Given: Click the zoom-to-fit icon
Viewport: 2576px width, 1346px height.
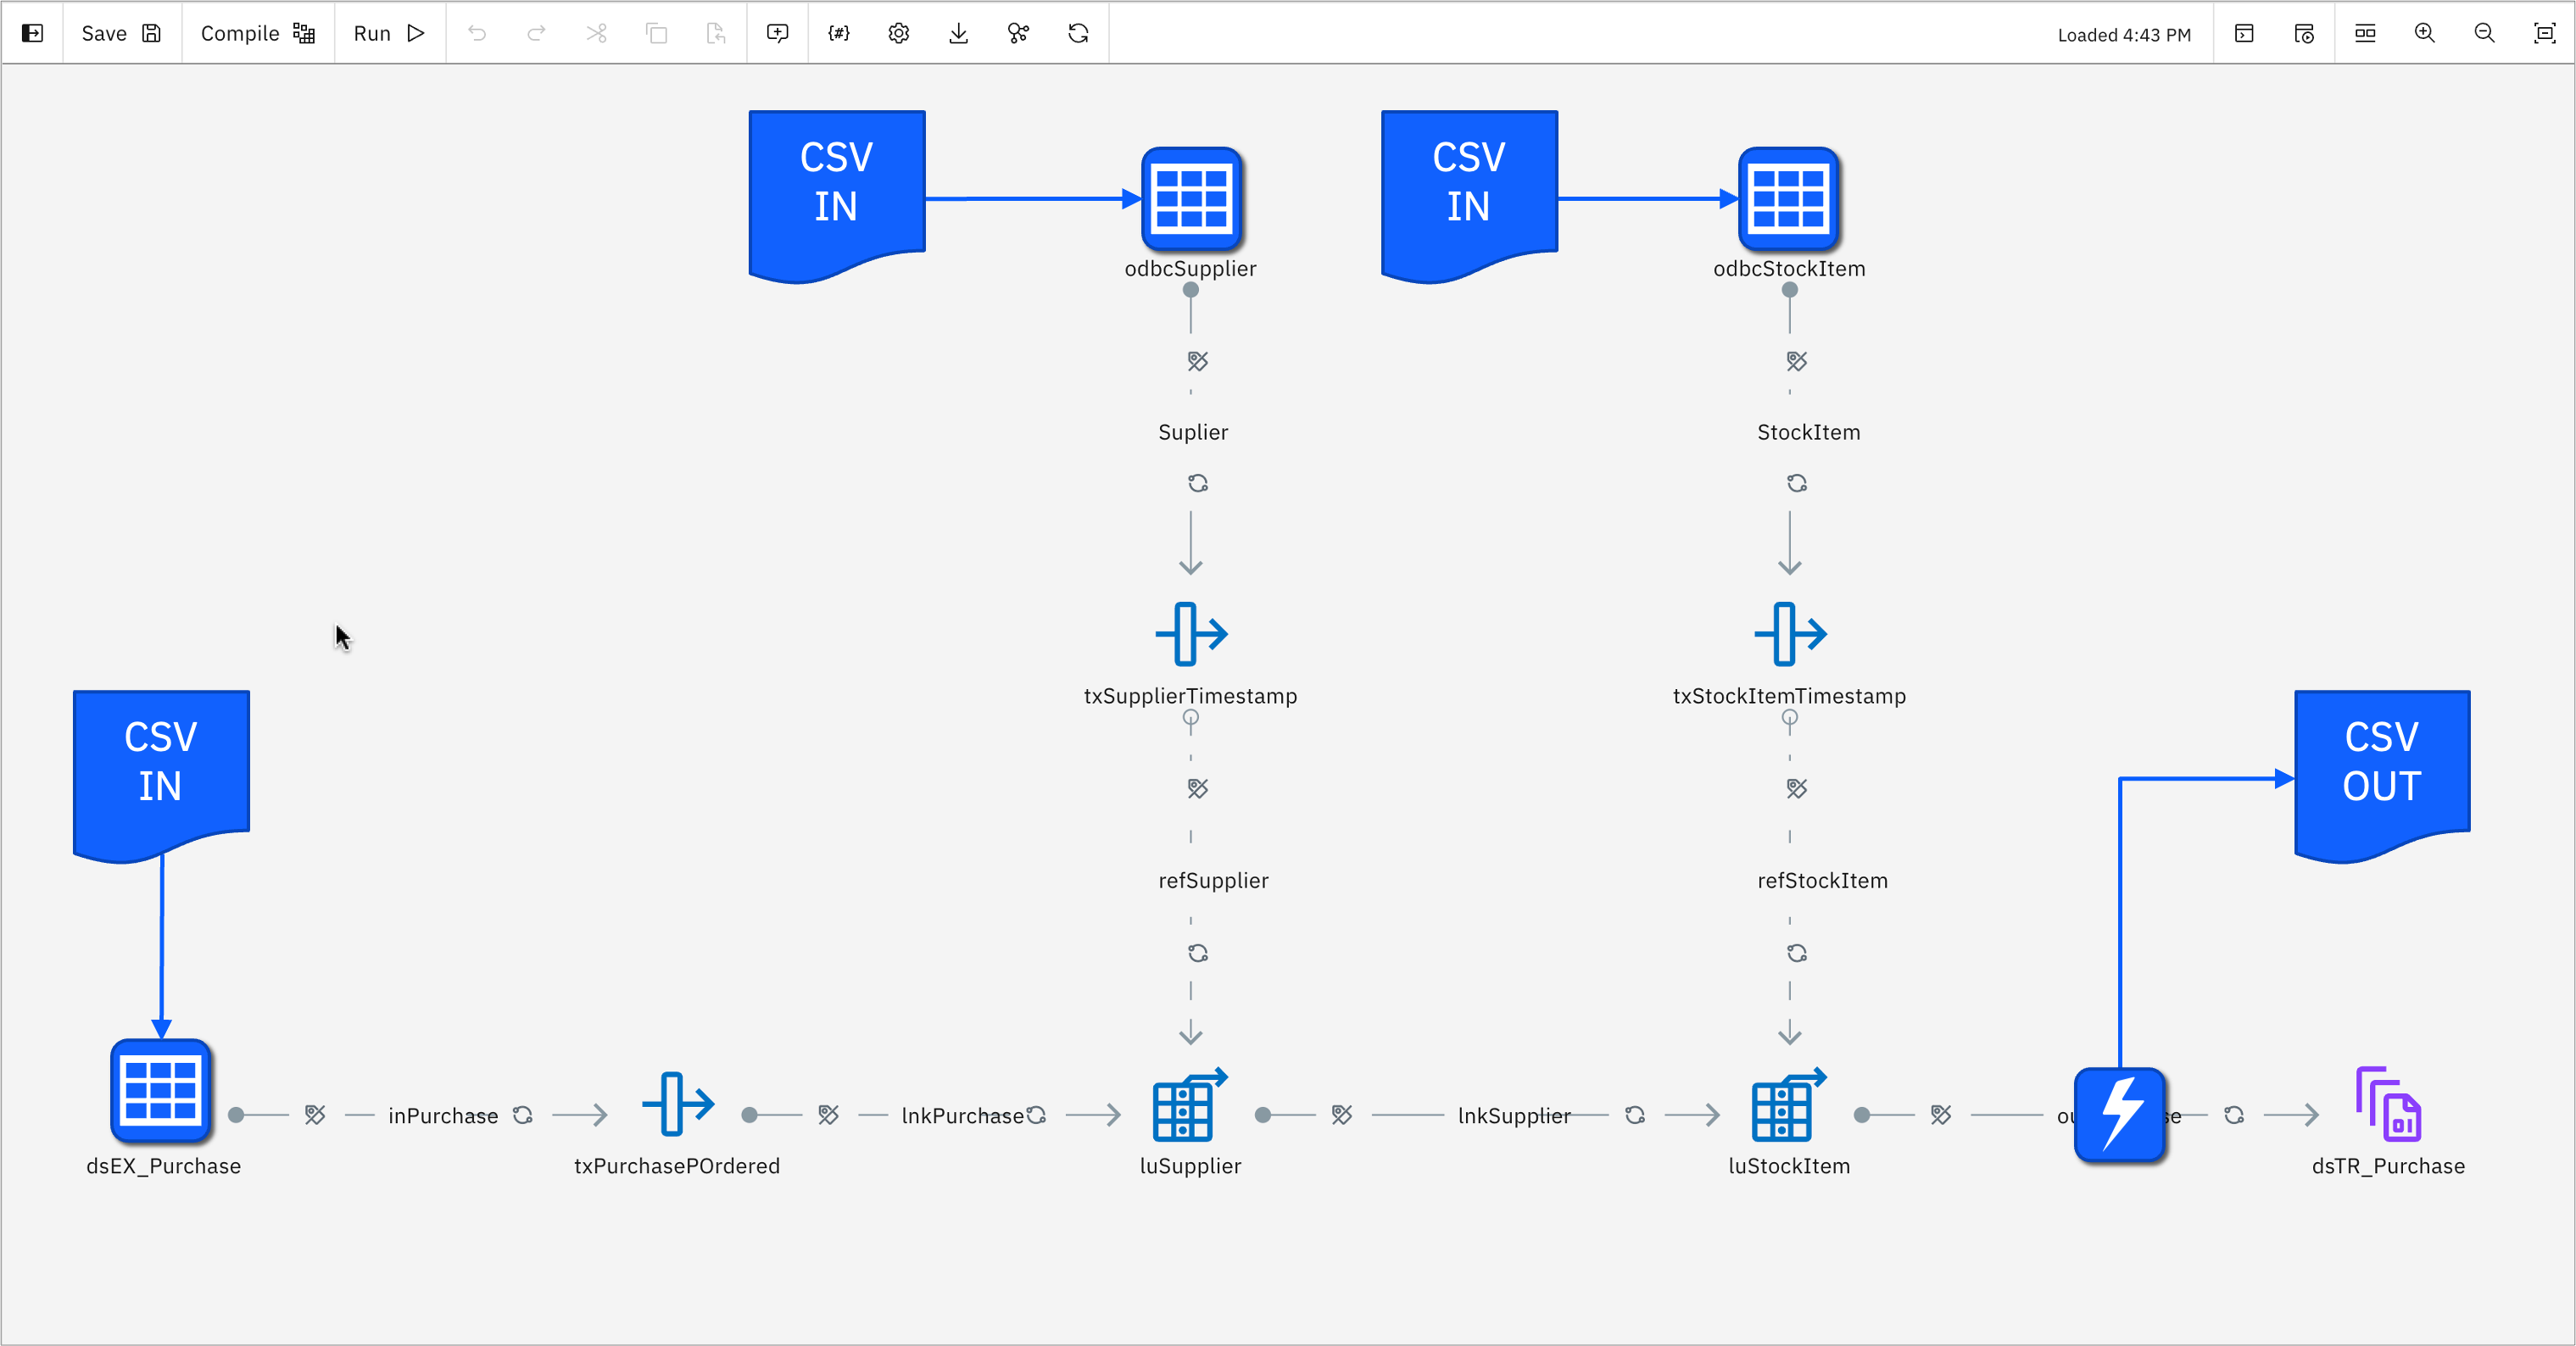Looking at the screenshot, I should [2545, 33].
